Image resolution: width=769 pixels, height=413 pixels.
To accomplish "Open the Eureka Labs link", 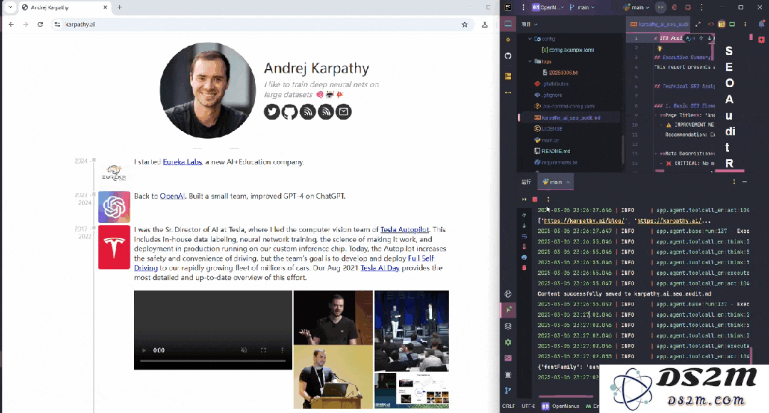I will coord(182,162).
